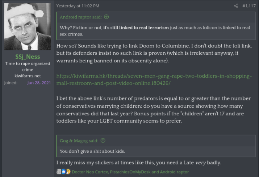Screen dimensions: 259x177
Task: Click the up-arrow icon next to Gog & Magog
Action: coord(103,141)
